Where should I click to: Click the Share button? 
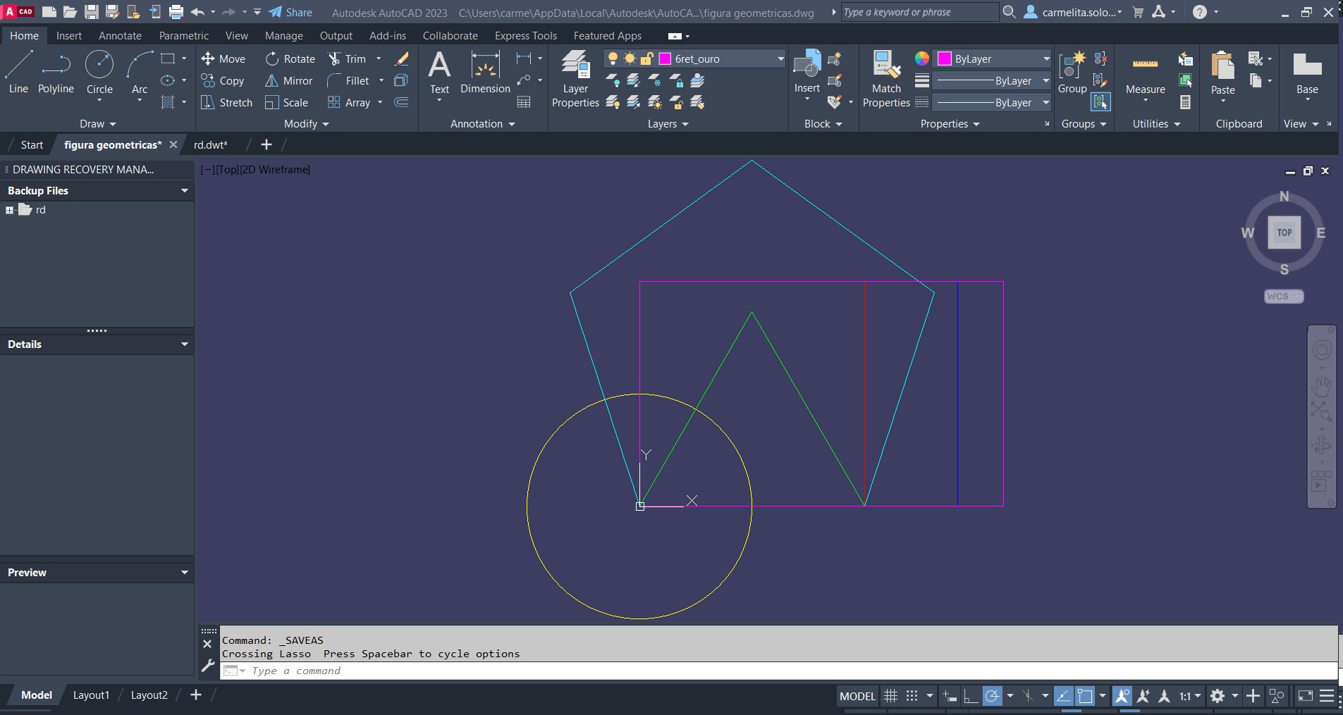290,12
